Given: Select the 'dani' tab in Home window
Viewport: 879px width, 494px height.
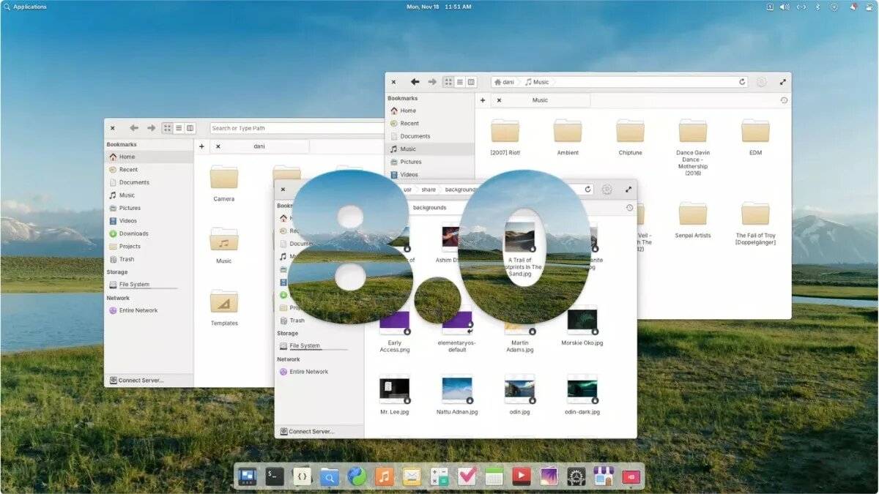Looking at the screenshot, I should coord(259,146).
